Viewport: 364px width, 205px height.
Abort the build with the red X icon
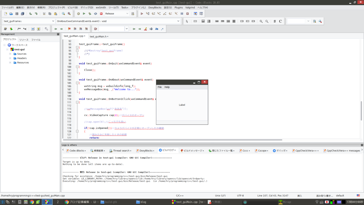[101, 14]
